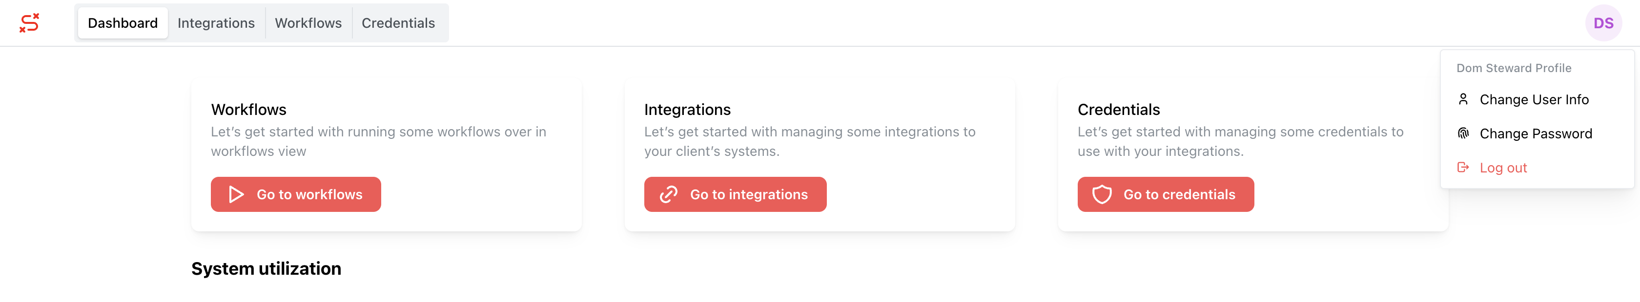Select the Workflows tab in the navigation bar

(x=308, y=23)
